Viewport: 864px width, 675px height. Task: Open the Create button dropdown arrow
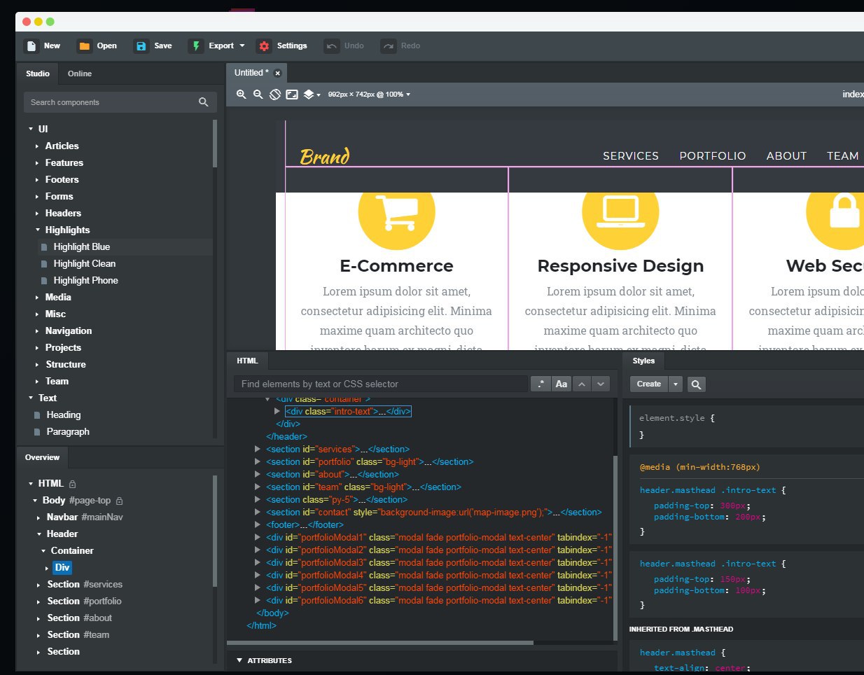coord(675,384)
